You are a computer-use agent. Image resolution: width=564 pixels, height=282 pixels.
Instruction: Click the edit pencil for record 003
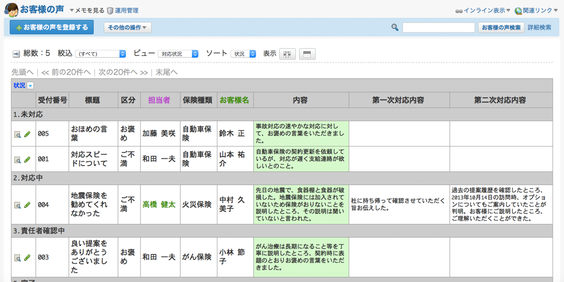click(x=27, y=258)
